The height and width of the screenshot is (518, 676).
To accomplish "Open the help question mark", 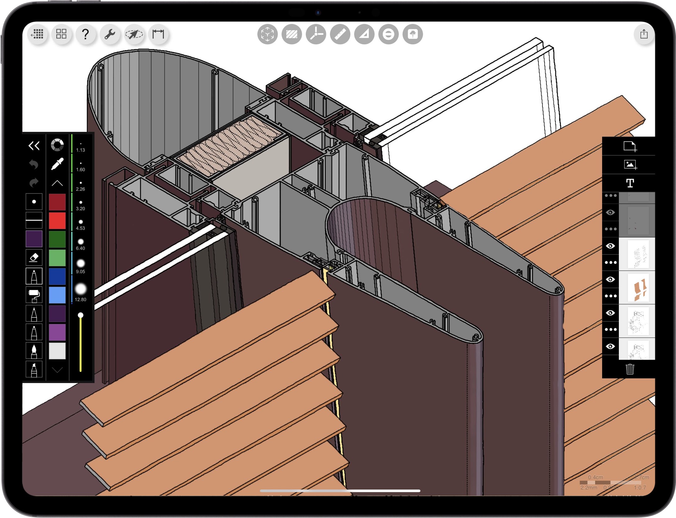I will pos(85,34).
